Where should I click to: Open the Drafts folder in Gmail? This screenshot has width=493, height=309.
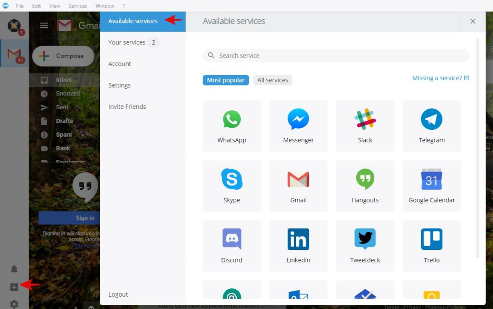(x=65, y=121)
